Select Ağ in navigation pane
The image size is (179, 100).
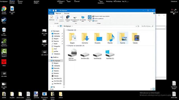tap(53, 87)
